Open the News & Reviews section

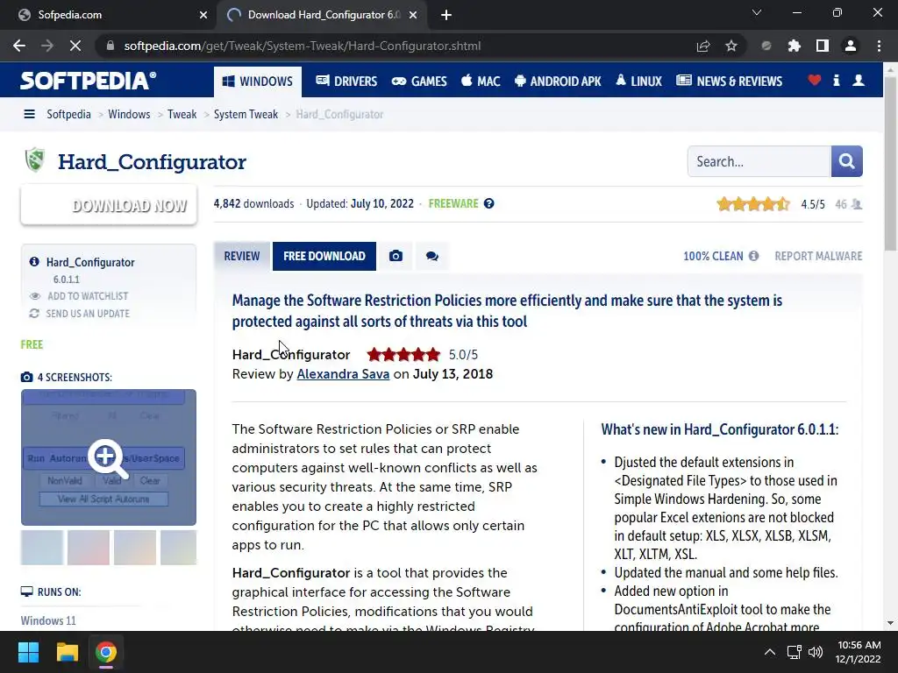pos(729,81)
